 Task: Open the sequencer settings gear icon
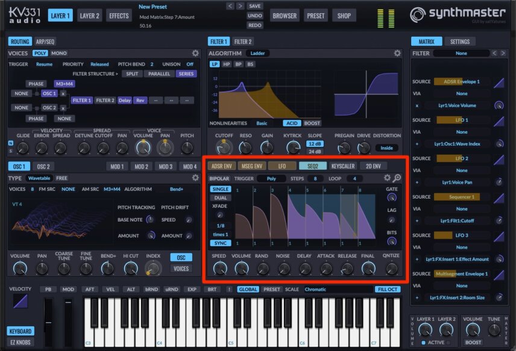click(x=388, y=178)
